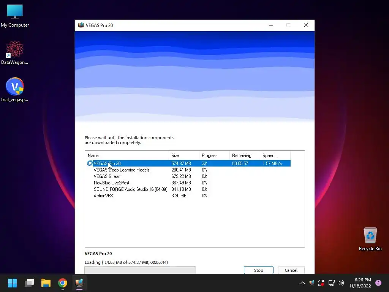Image resolution: width=389 pixels, height=292 pixels.
Task: Minimize the VEGAS Pro 20 window
Action: pyautogui.click(x=271, y=25)
